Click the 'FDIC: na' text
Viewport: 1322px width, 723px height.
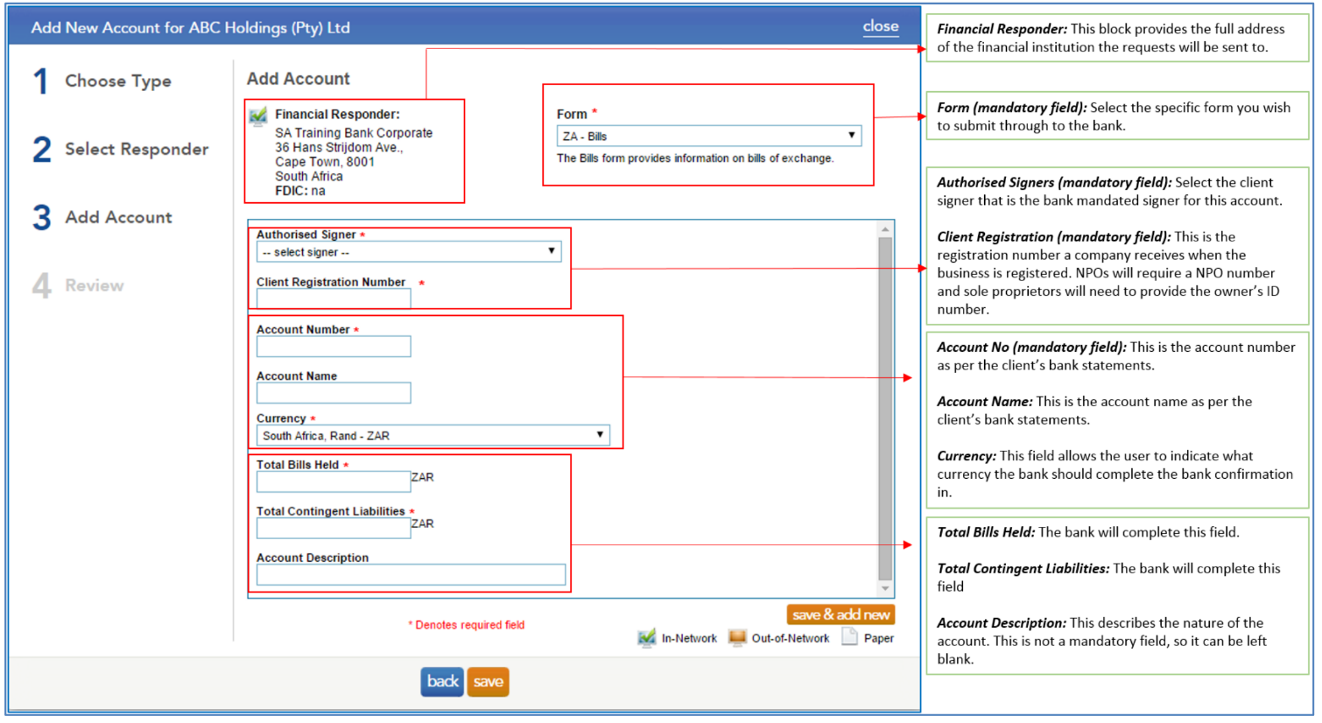click(300, 191)
